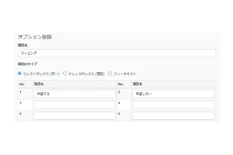Click the right table 項目名 column header
The image size is (233, 155).
[x=173, y=84]
